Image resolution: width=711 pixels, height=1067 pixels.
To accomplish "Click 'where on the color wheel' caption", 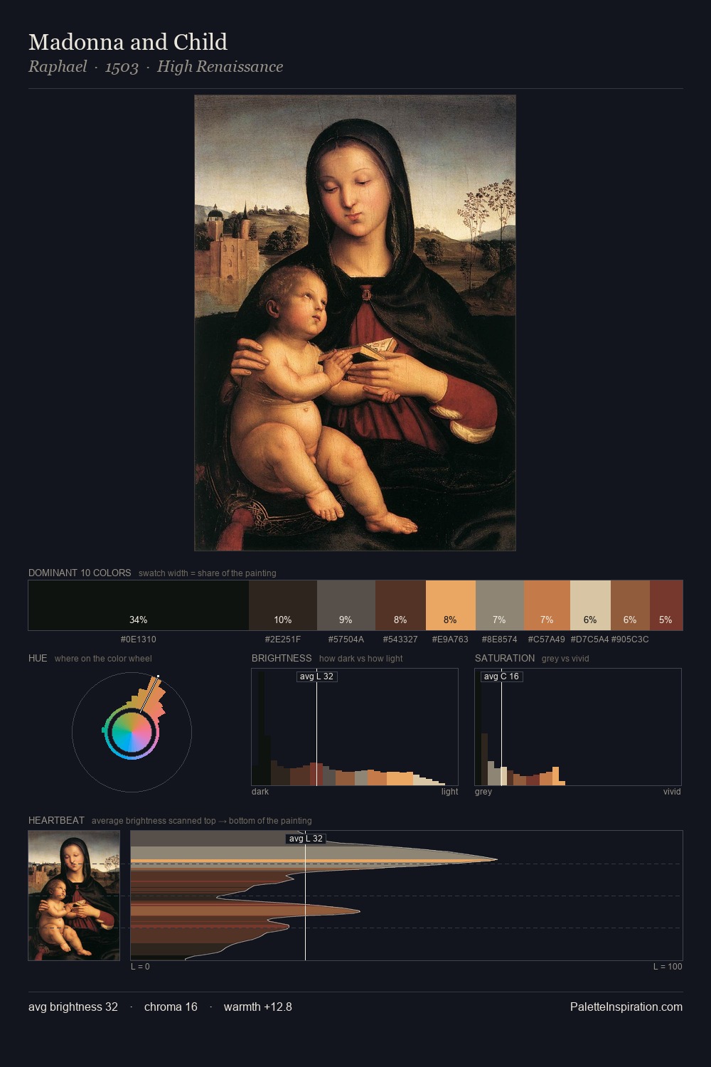I will tap(103, 659).
